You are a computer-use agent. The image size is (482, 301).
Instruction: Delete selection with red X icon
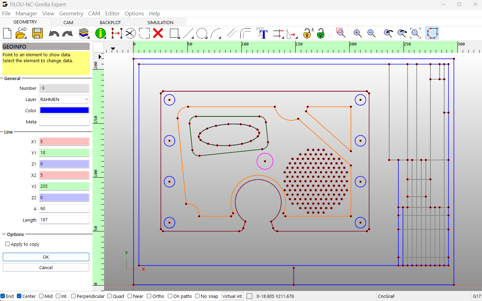[x=158, y=34]
